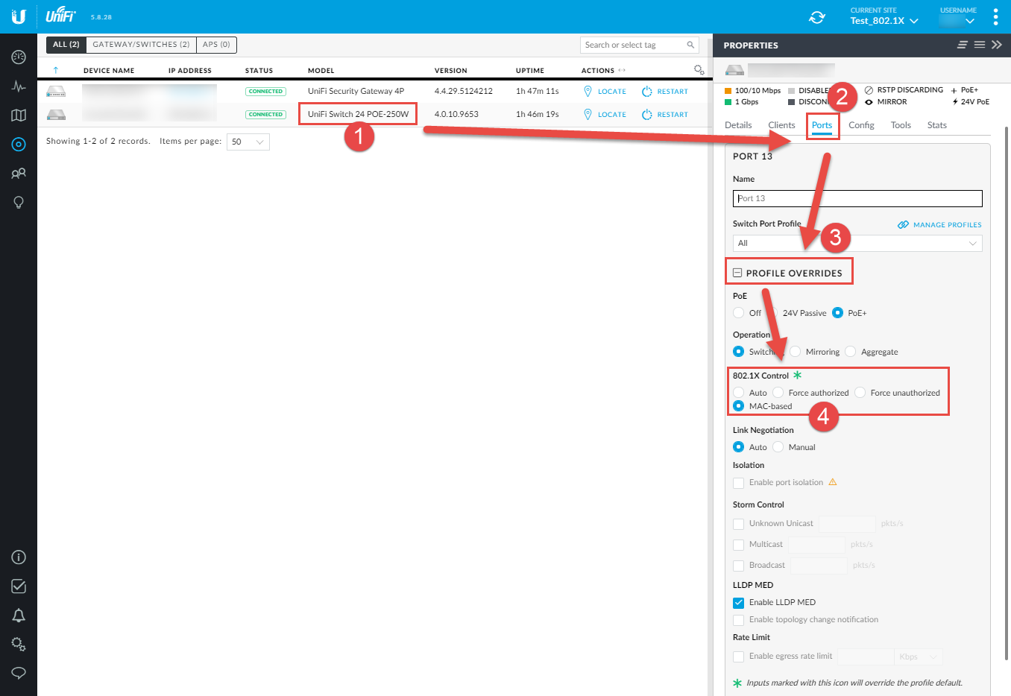Image resolution: width=1011 pixels, height=696 pixels.
Task: Set 802.1X Control to Auto
Action: pos(739,393)
